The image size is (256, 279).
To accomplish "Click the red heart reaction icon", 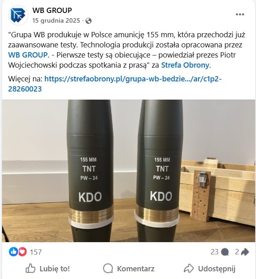I will pos(22,252).
